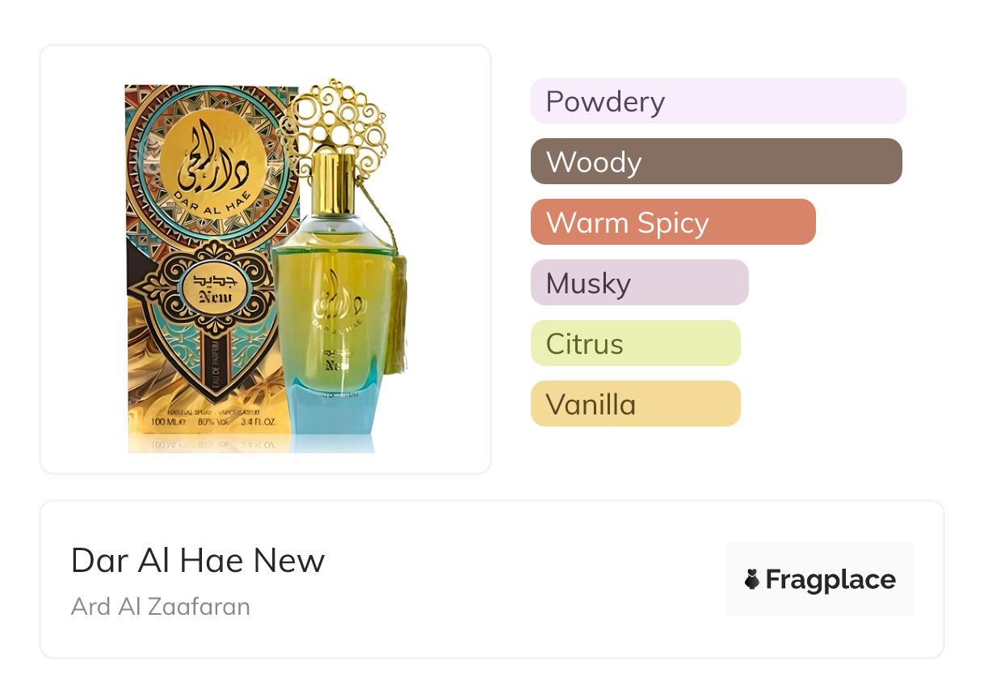The image size is (984, 698).
Task: Choose the Musky accord bar
Action: pyautogui.click(x=639, y=283)
